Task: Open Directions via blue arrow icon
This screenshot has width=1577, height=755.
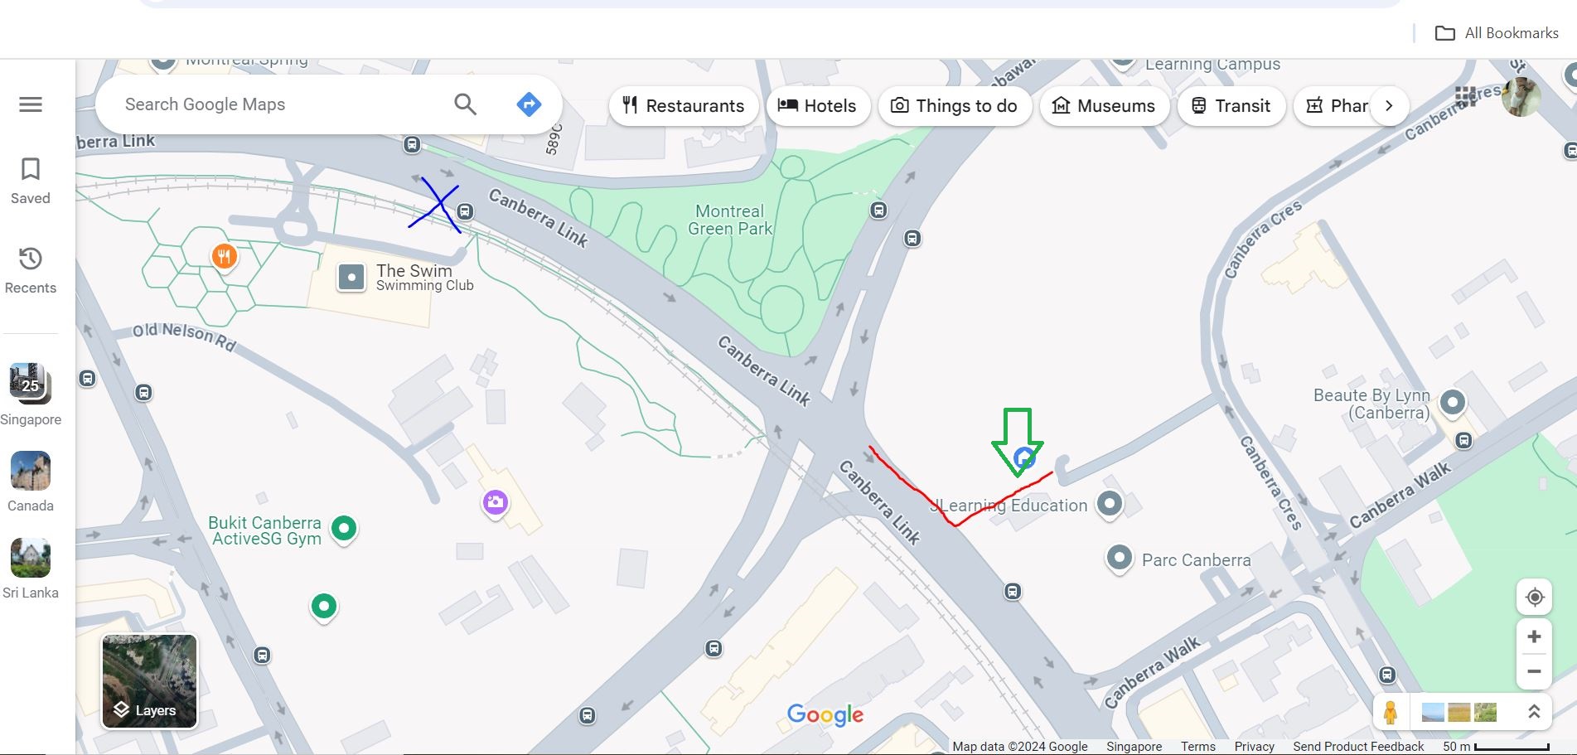Action: coord(529,104)
